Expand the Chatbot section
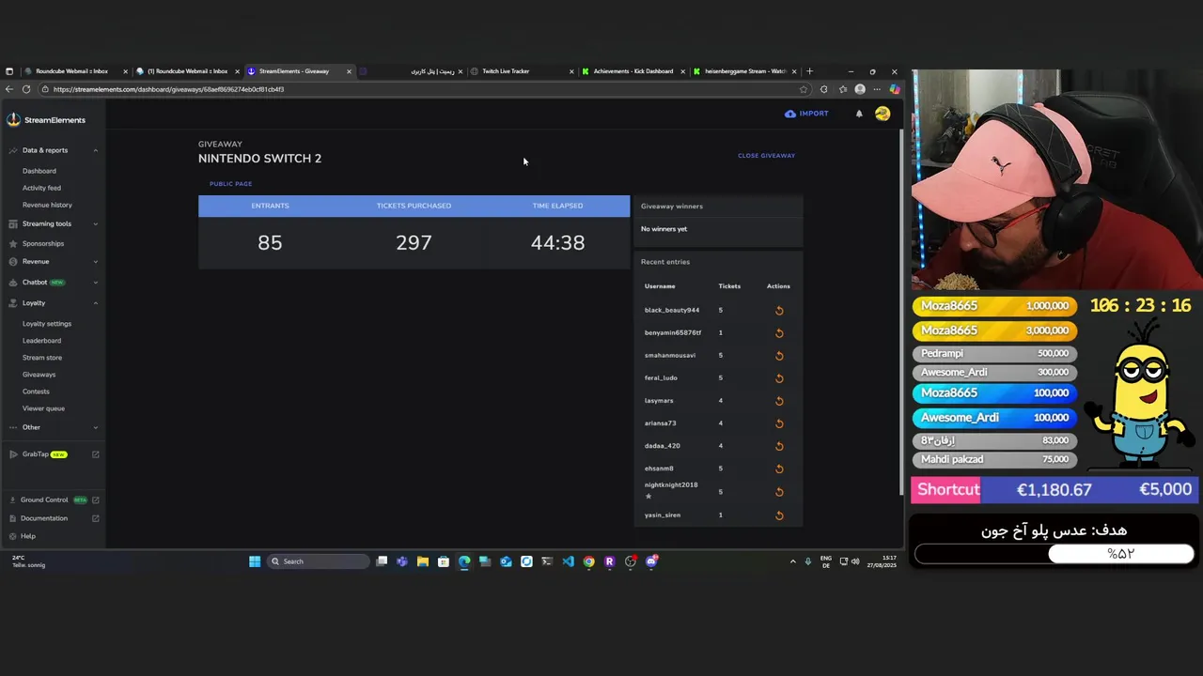 [x=53, y=283]
